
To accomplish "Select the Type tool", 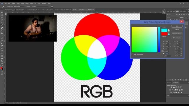I will [2, 51].
